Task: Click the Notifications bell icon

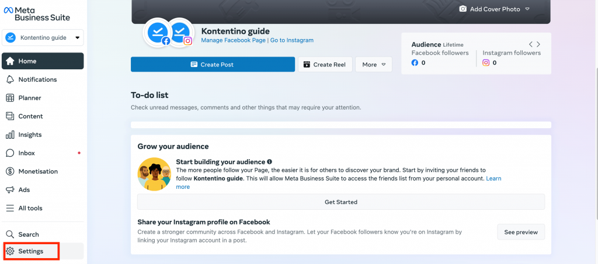Action: pos(10,79)
